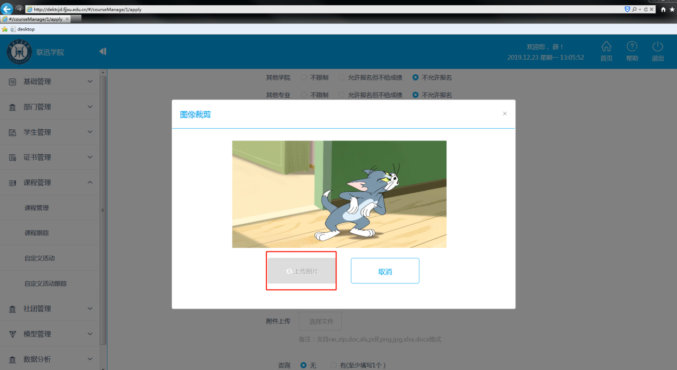Open 自定义活动跟踪 submenu item

[x=45, y=284]
